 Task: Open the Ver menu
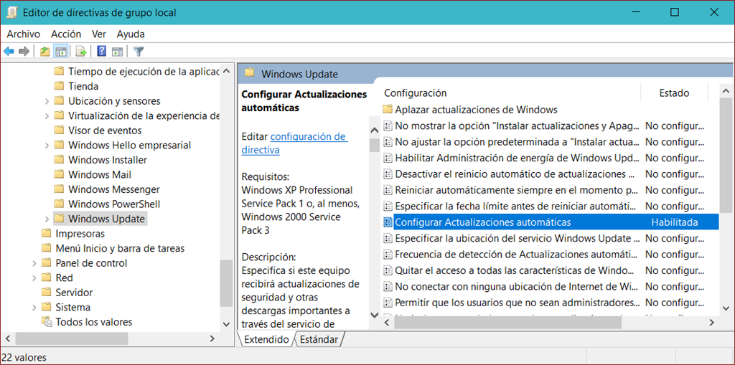pyautogui.click(x=99, y=34)
